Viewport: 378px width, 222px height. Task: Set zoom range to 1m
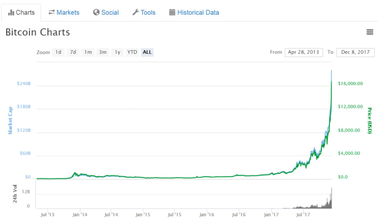[x=88, y=52]
